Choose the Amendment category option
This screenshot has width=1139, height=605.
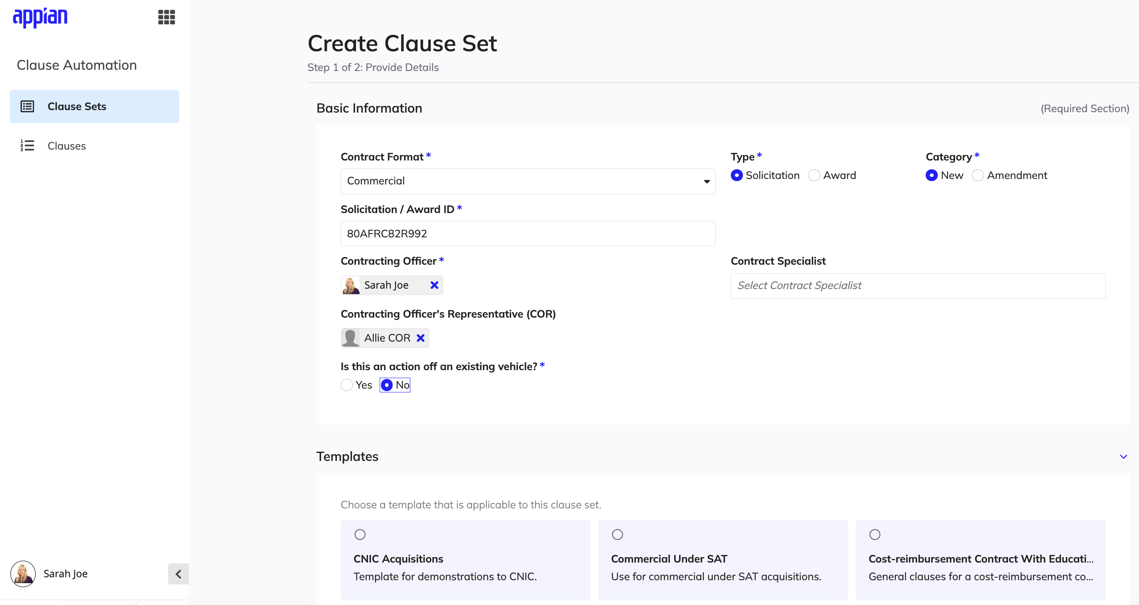tap(978, 176)
